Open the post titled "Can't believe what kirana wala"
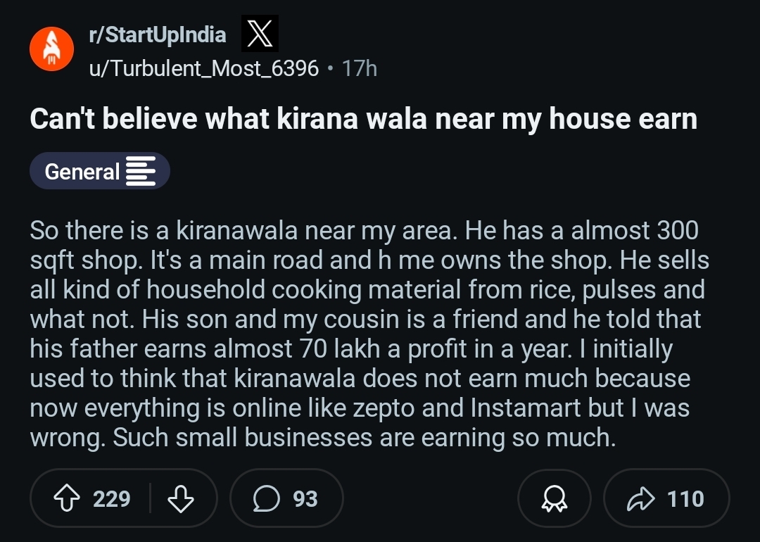 point(363,119)
